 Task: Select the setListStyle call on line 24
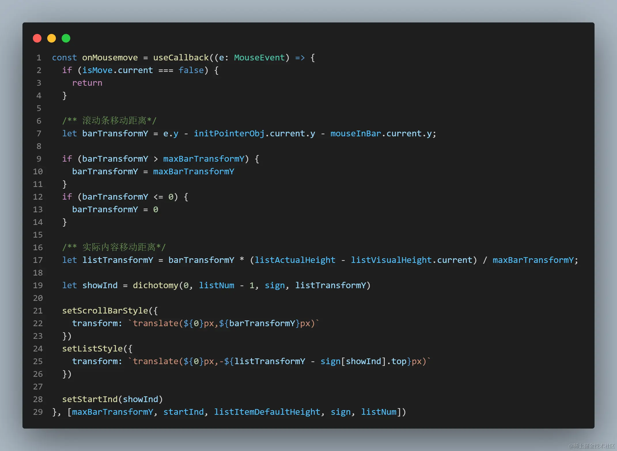(92, 348)
